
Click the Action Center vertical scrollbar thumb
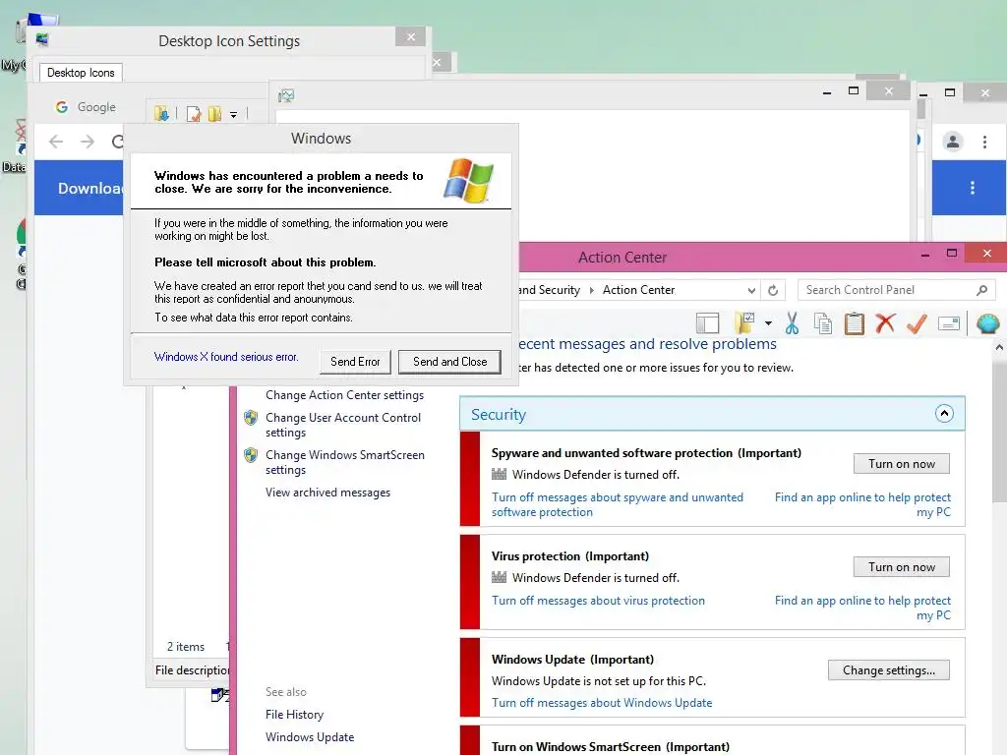tap(999, 431)
